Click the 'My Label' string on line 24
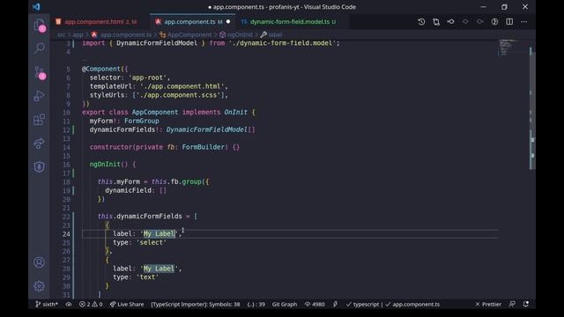Screen dimensions: 564x317 (x=159, y=233)
